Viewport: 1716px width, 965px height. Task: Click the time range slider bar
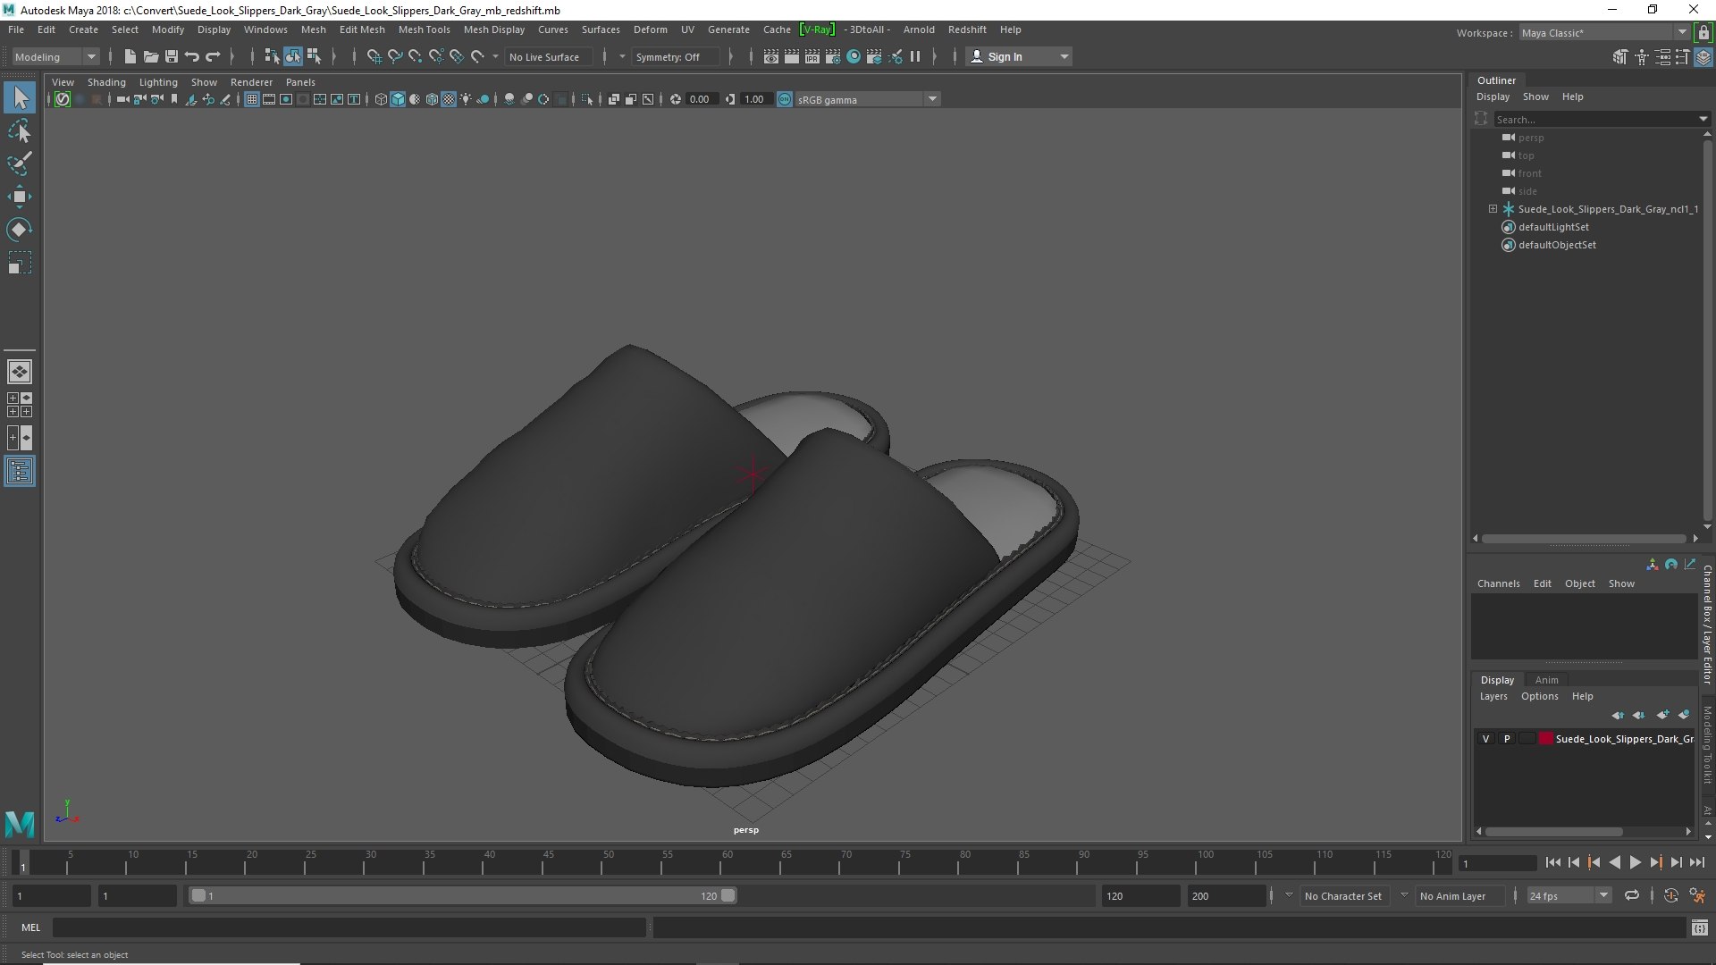coord(461,895)
